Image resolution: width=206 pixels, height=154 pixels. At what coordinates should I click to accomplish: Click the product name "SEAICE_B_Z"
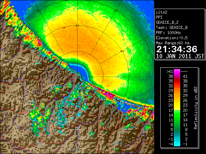[167, 22]
